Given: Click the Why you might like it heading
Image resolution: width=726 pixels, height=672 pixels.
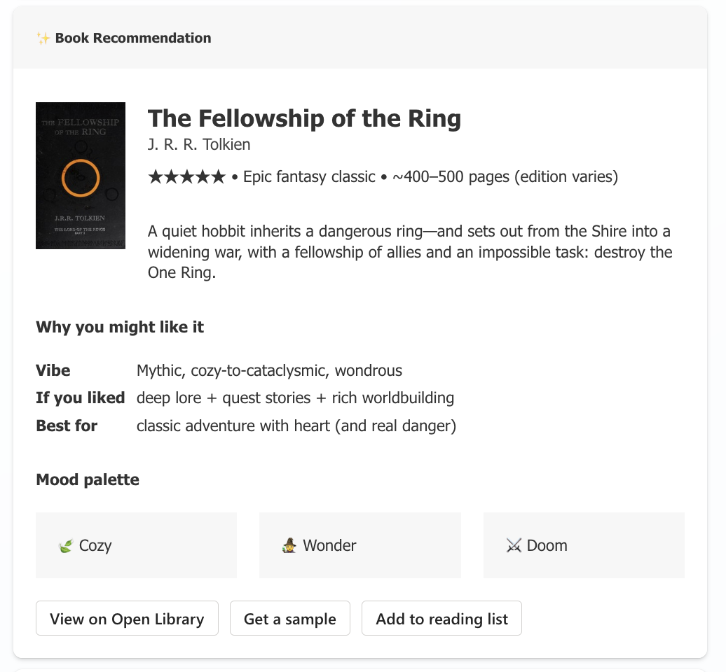Looking at the screenshot, I should [x=120, y=327].
